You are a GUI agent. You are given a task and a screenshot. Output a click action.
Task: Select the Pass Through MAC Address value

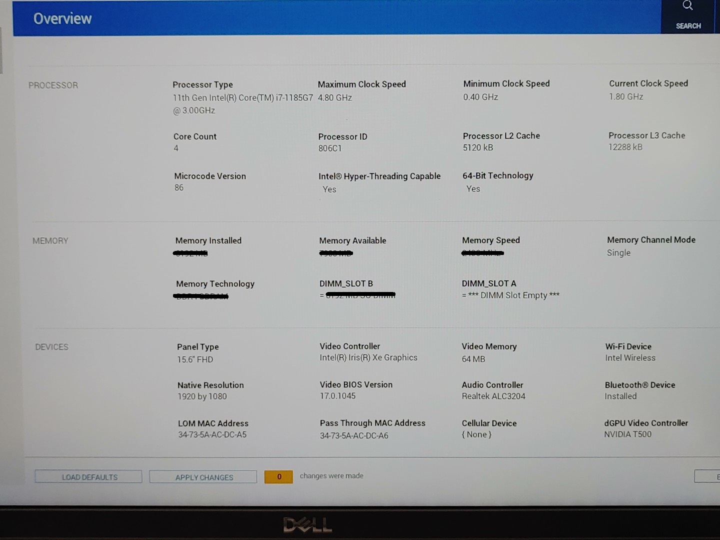[x=354, y=435]
